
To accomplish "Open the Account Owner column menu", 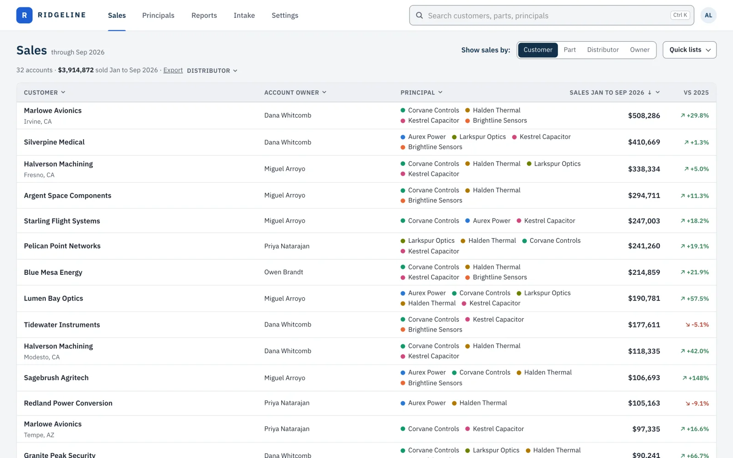I will tap(295, 93).
